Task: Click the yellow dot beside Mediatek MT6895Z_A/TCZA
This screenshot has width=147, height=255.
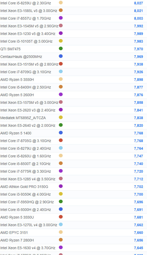Action: click(61, 117)
